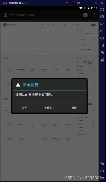The image size is (106, 182).
Task: Click the toolbox icon above the scissors
Action: (x=102, y=53)
